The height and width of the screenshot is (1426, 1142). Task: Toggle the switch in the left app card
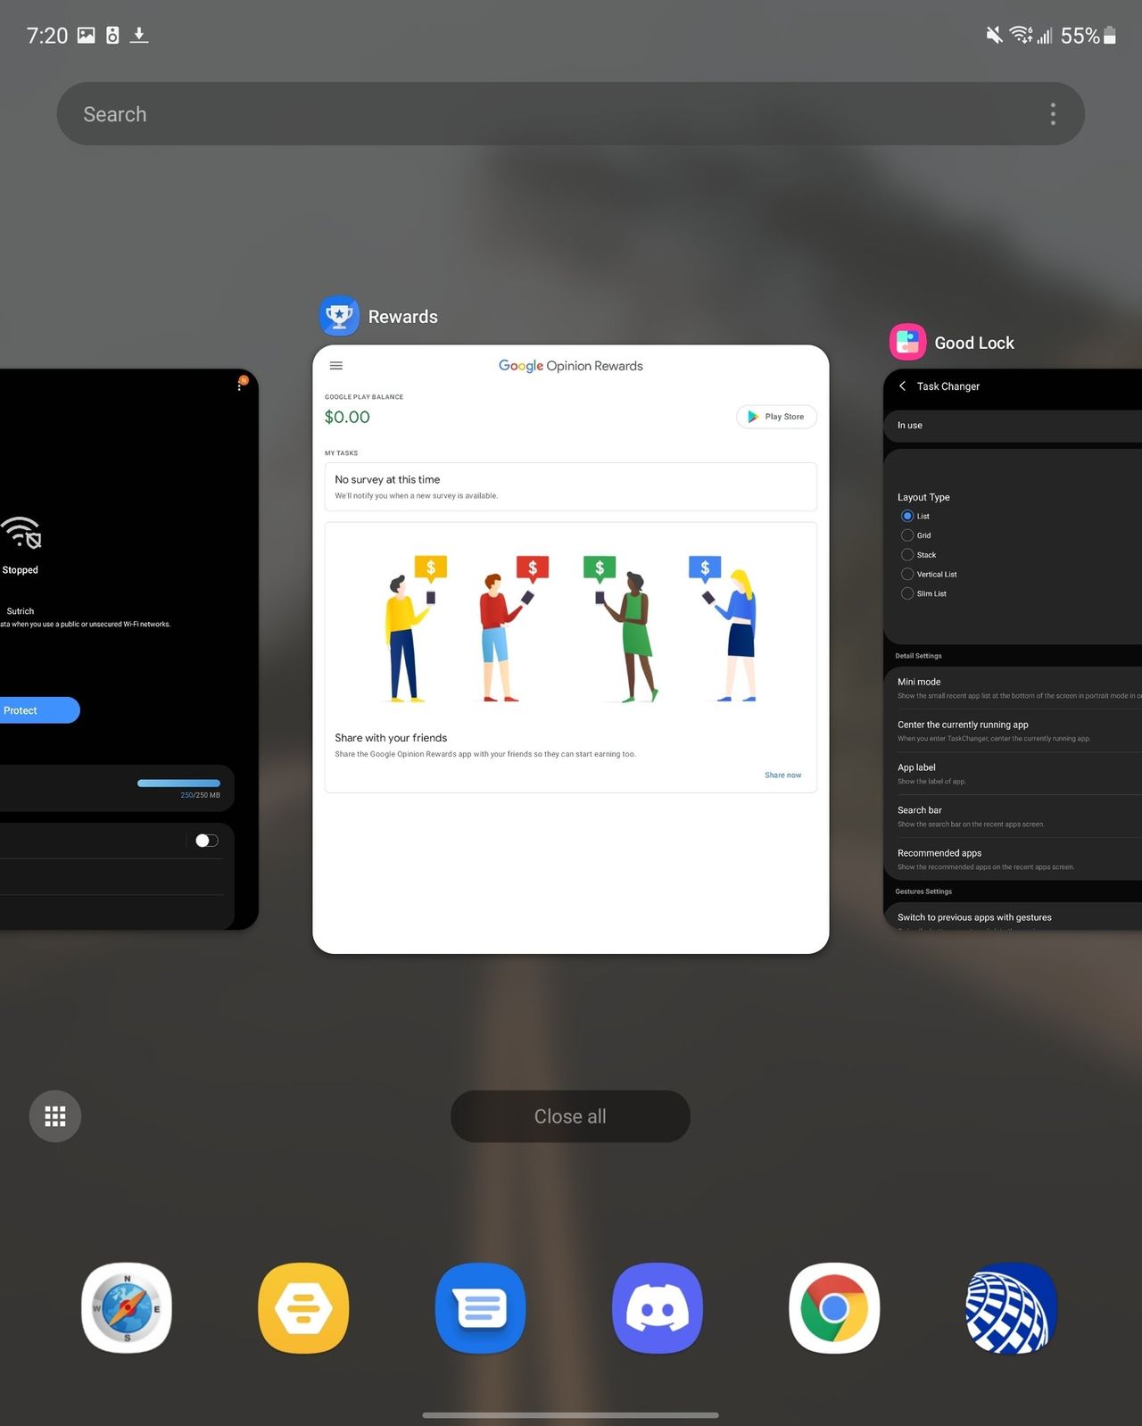(x=206, y=841)
